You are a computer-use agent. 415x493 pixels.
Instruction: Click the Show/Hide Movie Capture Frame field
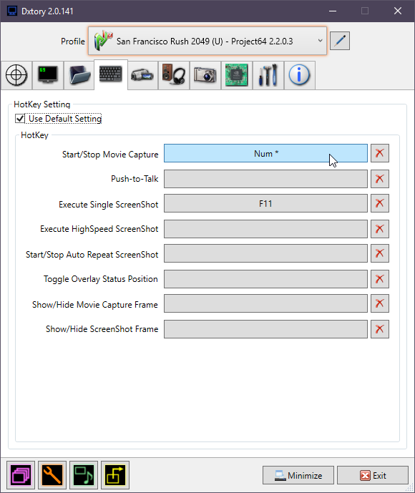[265, 303]
